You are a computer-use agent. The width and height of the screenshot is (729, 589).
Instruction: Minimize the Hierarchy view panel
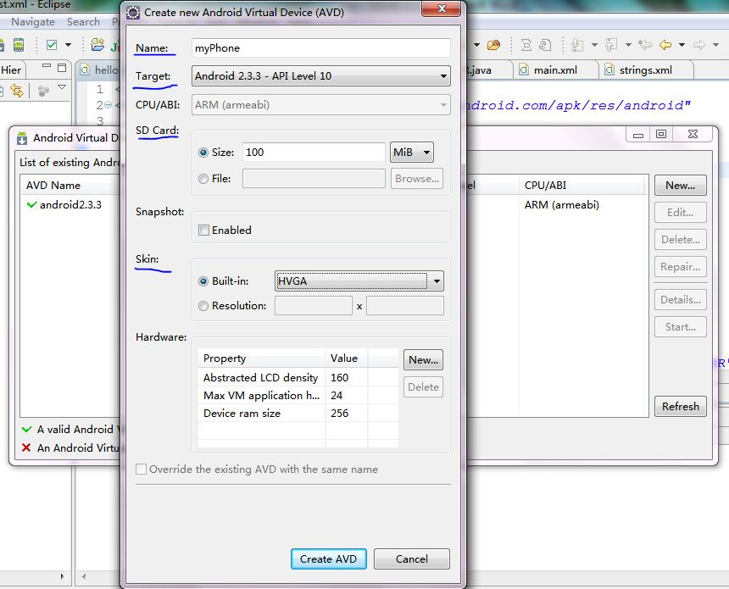[x=47, y=66]
